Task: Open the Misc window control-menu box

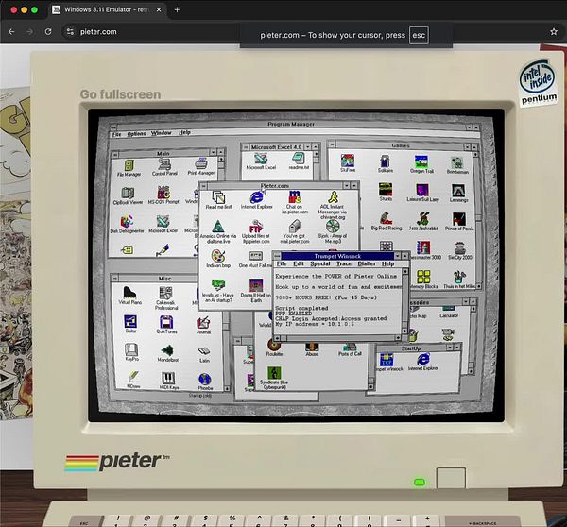Action: click(114, 279)
